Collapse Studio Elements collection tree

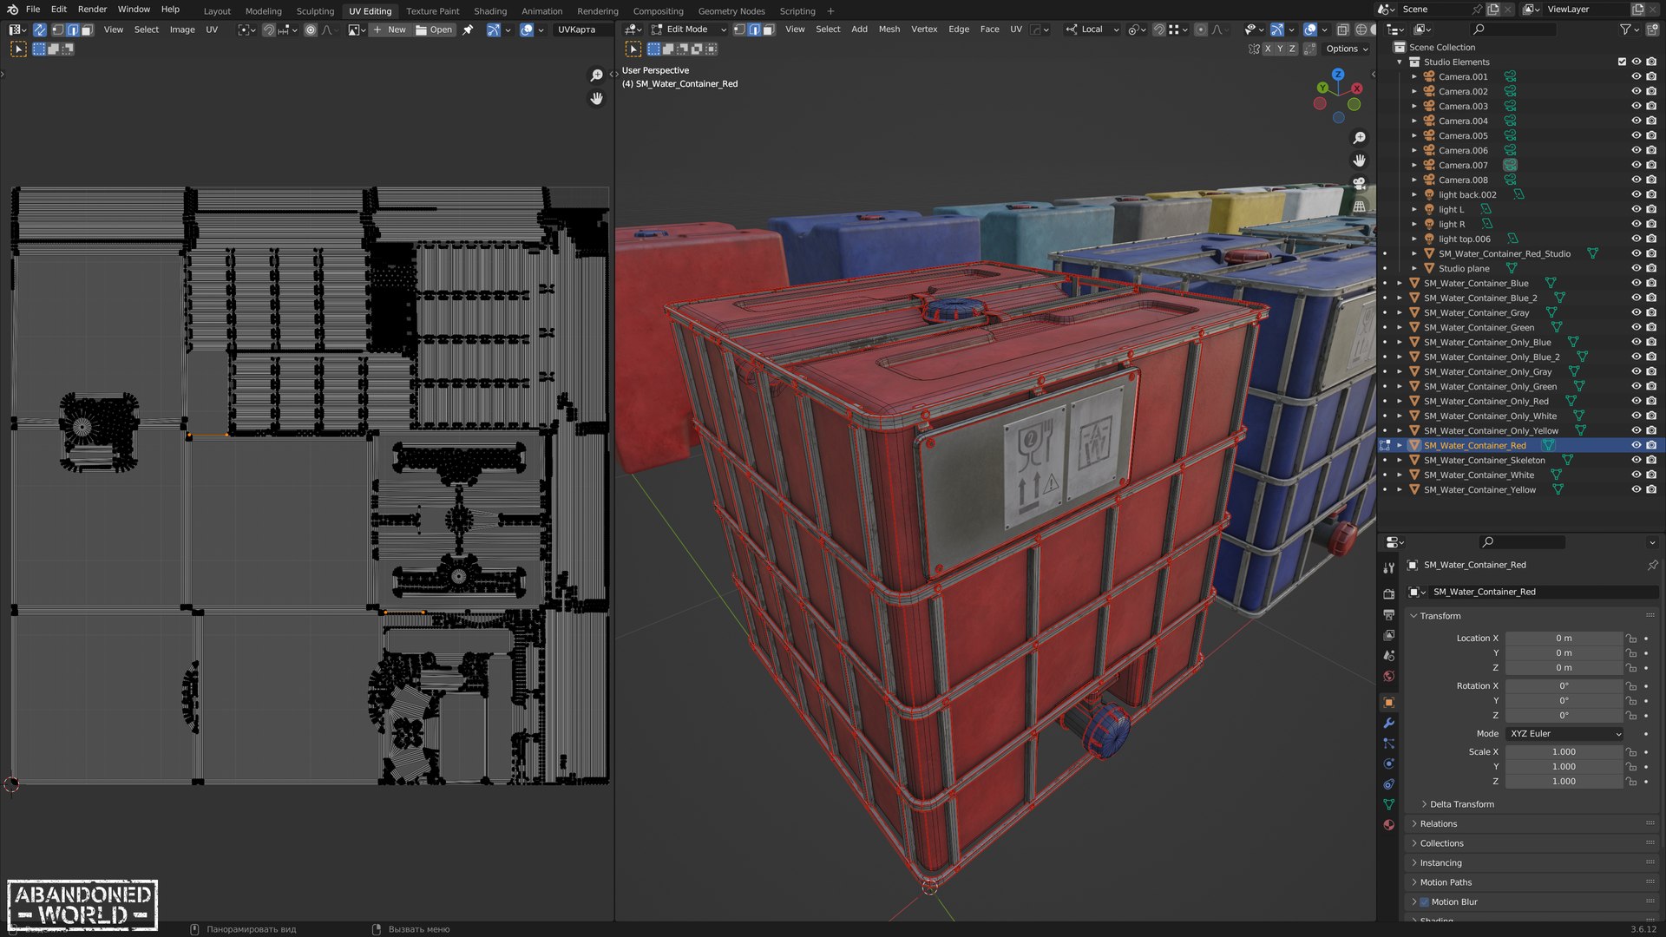click(x=1399, y=62)
